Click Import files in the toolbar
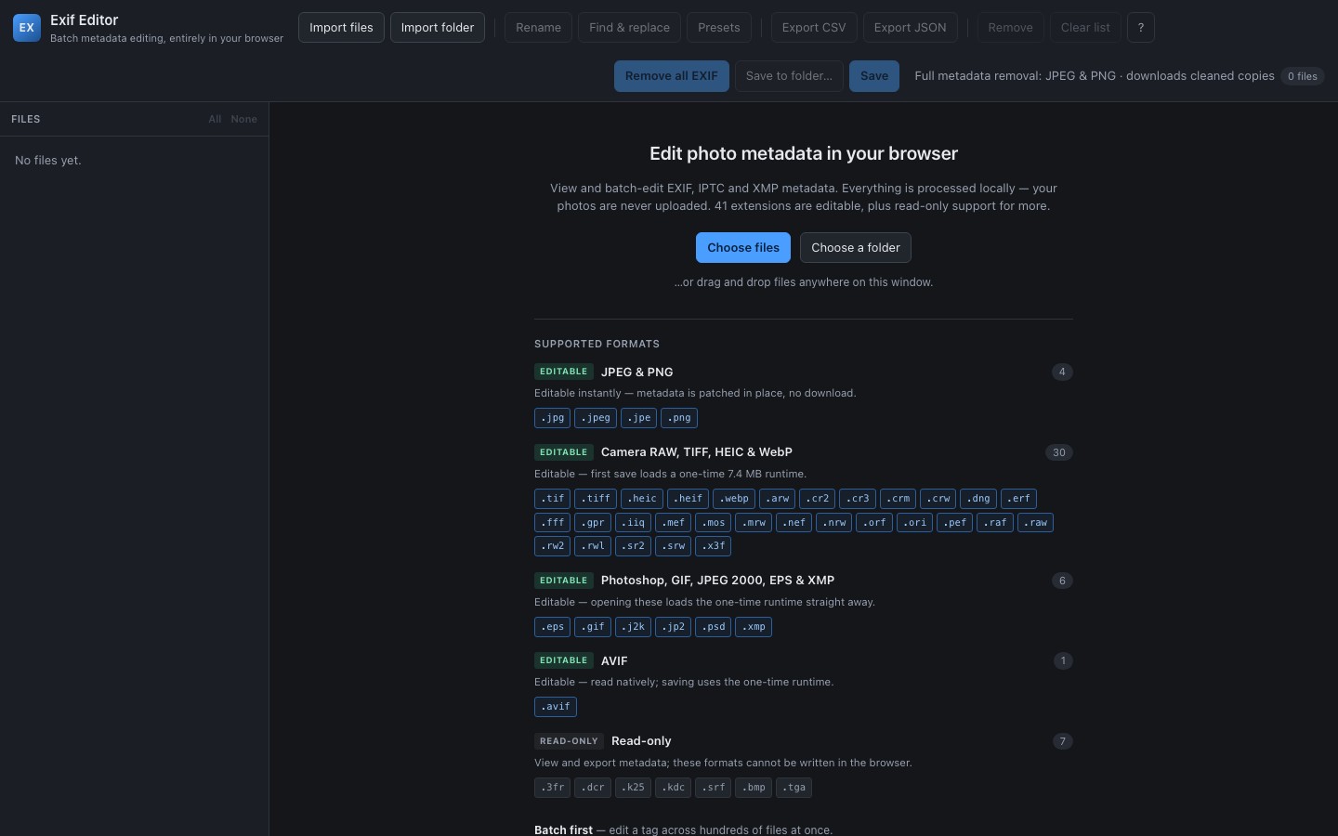The width and height of the screenshot is (1338, 836). click(341, 28)
